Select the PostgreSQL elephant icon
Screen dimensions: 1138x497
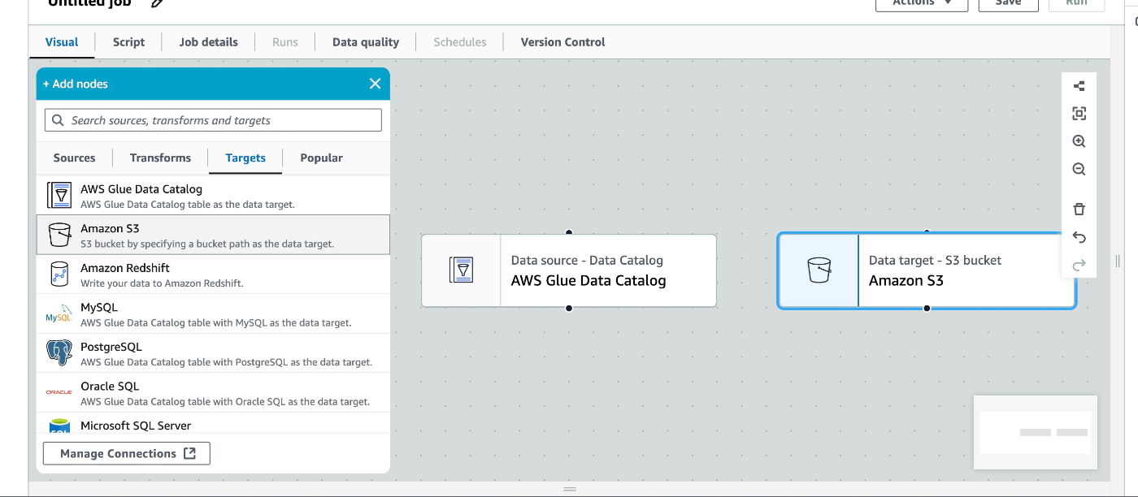coord(59,353)
